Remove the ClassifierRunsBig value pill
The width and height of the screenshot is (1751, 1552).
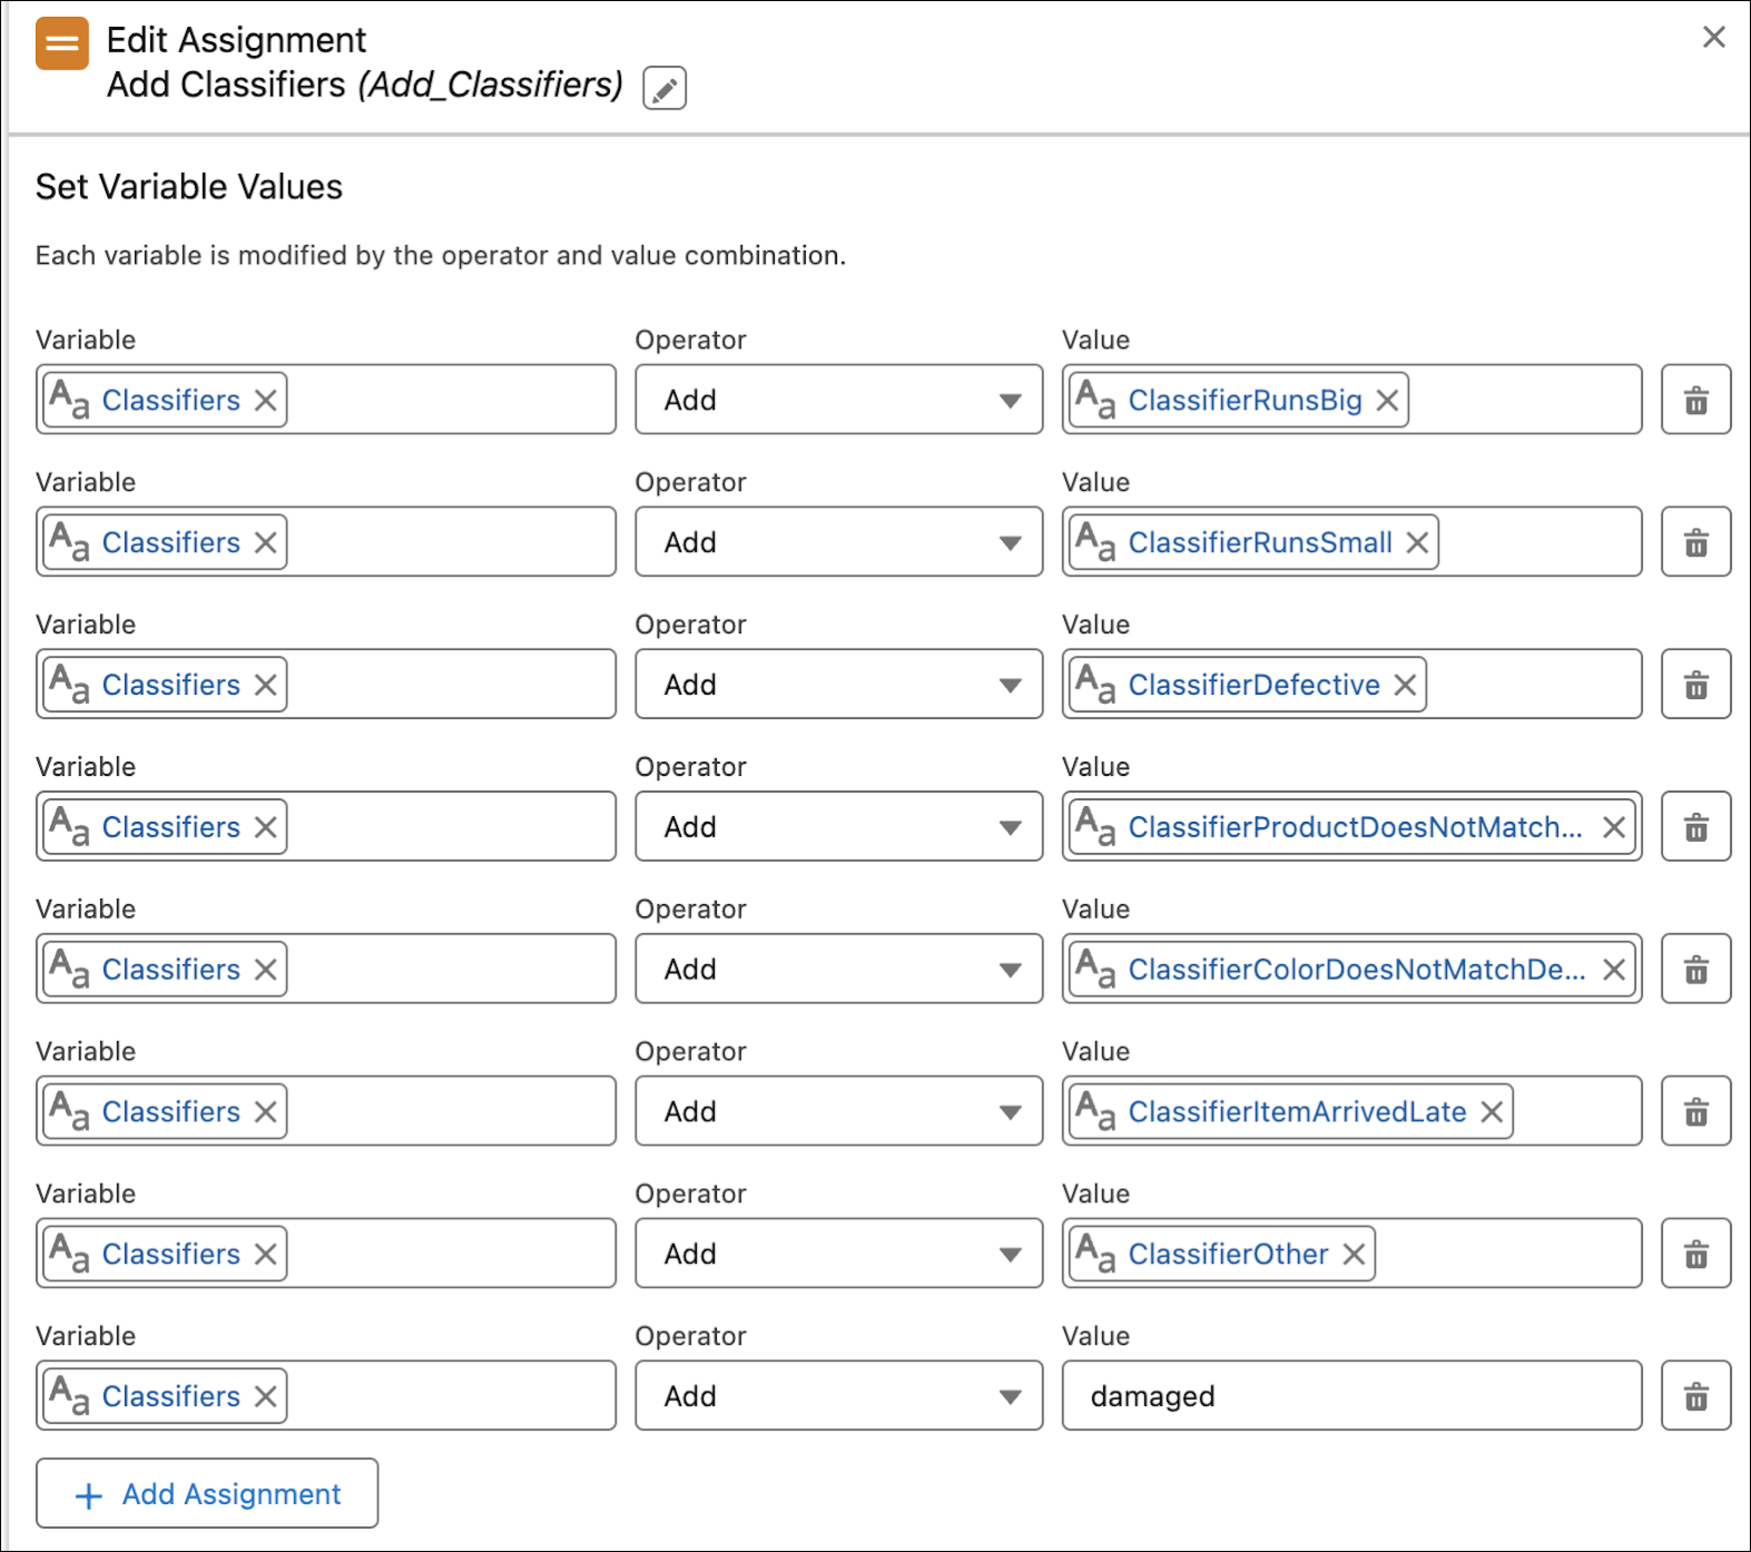[1387, 400]
